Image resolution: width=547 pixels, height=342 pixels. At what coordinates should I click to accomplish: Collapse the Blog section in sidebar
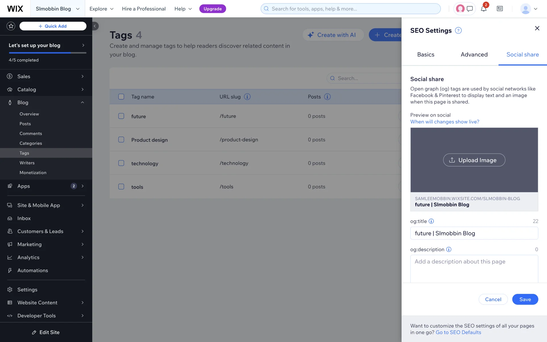pos(82,102)
